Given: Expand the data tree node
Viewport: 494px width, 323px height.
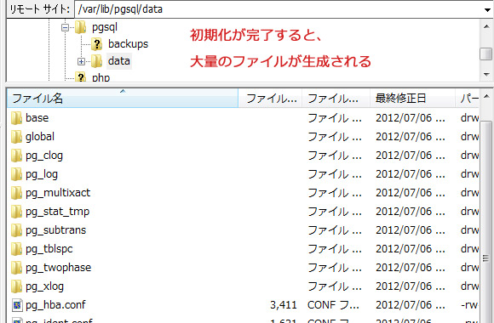Looking at the screenshot, I should (81, 61).
